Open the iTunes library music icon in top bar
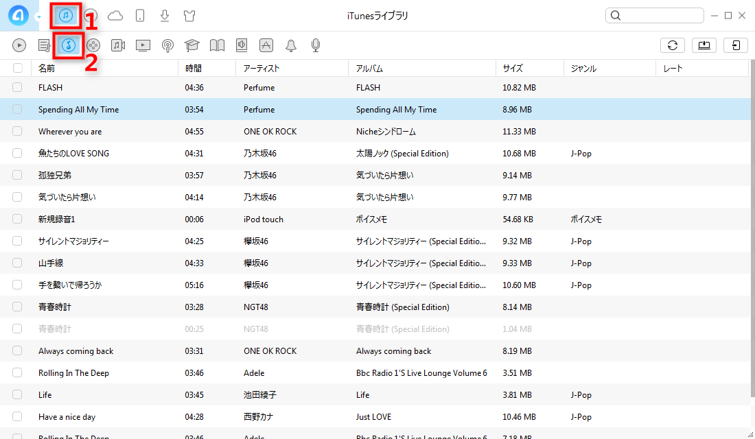Screen dimensions: 755x439 66,16
